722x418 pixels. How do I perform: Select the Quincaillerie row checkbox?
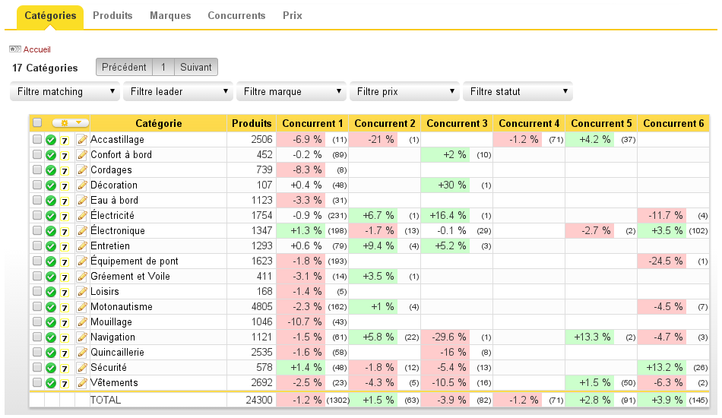[x=37, y=352]
